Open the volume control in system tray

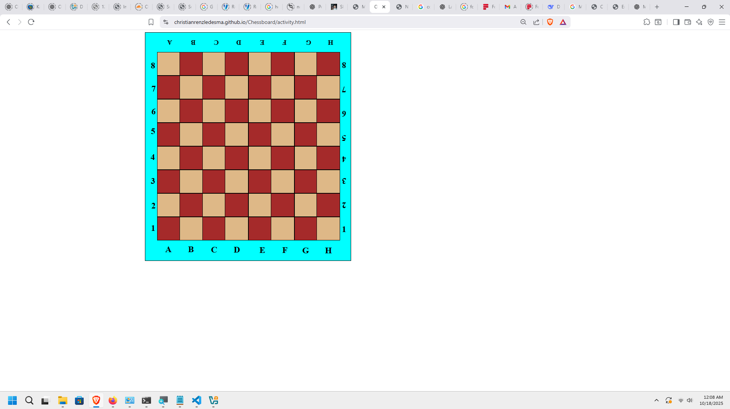point(690,400)
